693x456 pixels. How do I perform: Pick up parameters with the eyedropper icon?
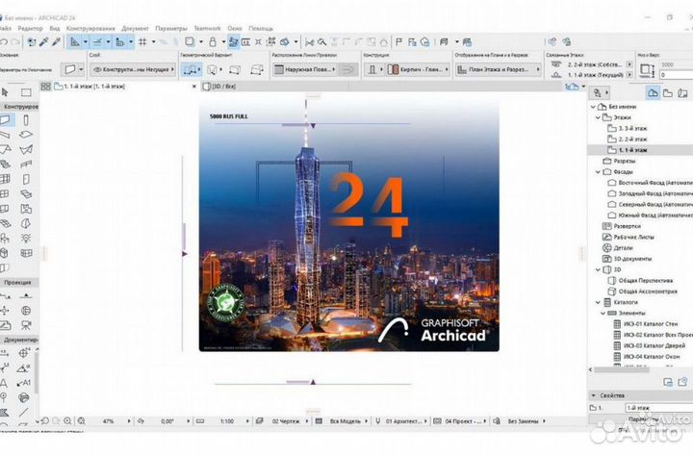tap(43, 42)
